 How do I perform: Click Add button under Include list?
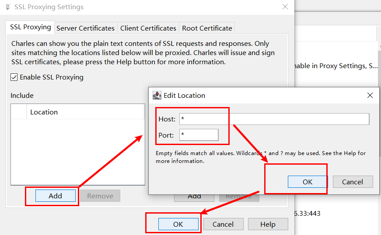[x=56, y=196]
